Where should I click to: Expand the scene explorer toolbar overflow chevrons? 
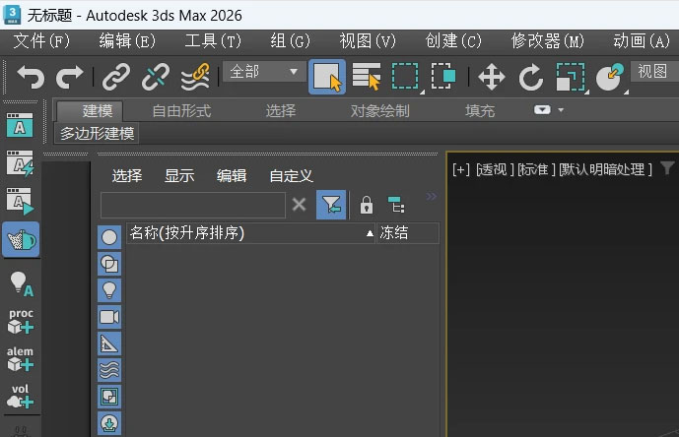[x=432, y=197]
